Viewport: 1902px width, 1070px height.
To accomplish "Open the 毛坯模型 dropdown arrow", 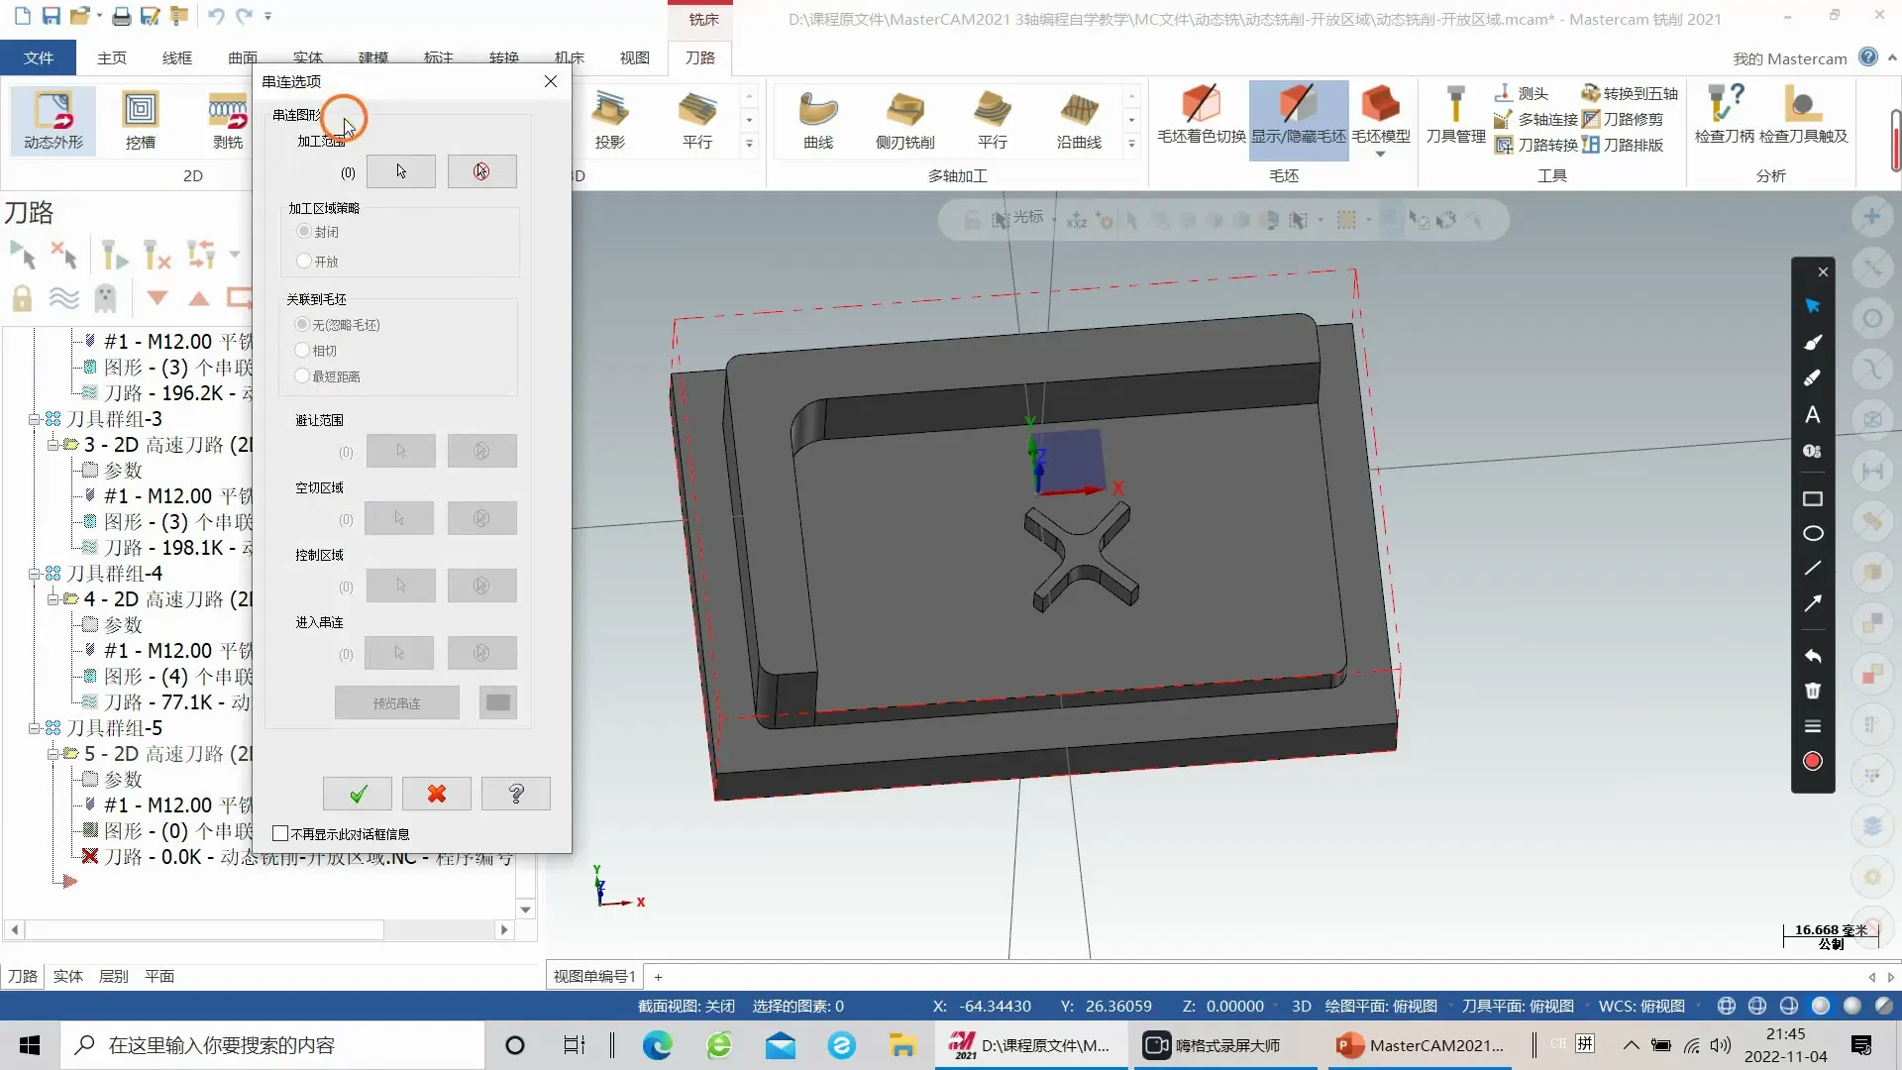I will tap(1380, 155).
